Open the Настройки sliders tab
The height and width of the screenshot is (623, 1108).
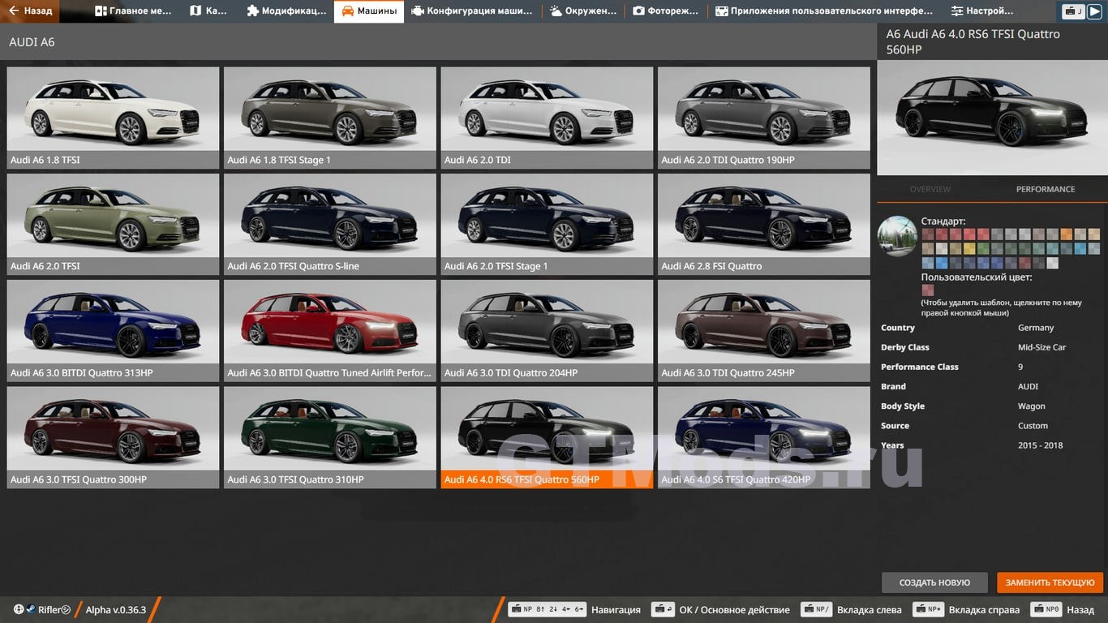coord(983,11)
